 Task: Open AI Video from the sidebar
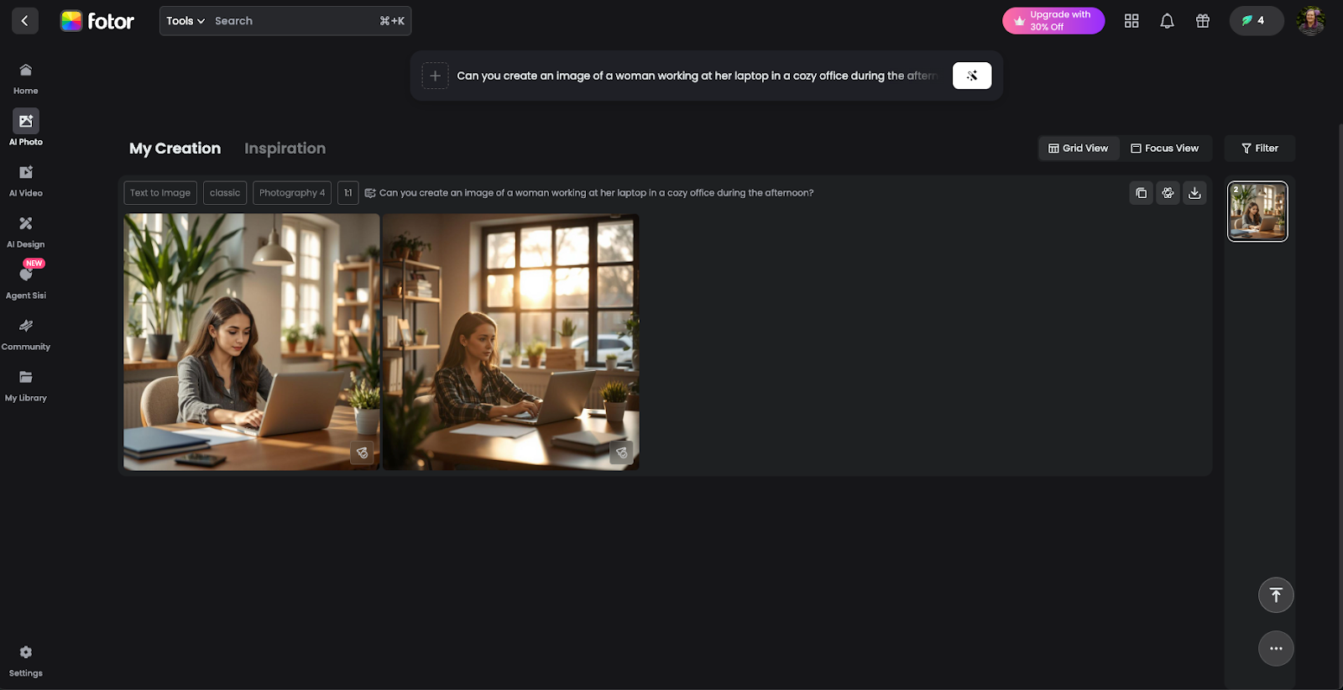pyautogui.click(x=26, y=180)
